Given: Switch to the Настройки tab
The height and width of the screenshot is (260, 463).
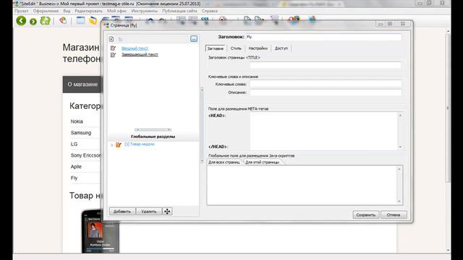Looking at the screenshot, I should [x=258, y=48].
